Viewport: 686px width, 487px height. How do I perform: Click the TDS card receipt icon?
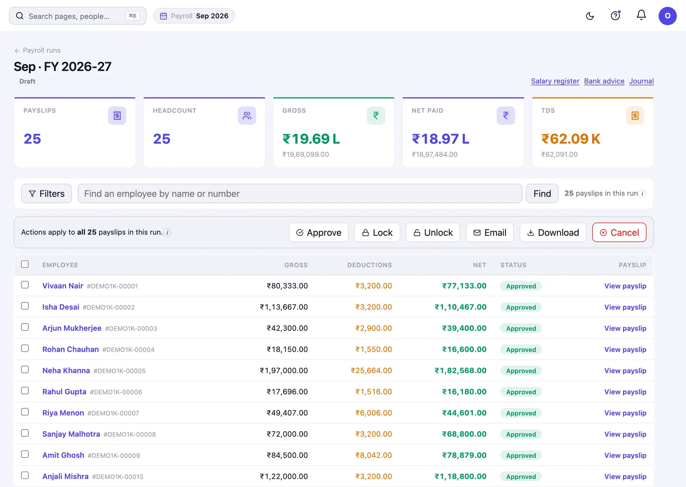coord(635,115)
